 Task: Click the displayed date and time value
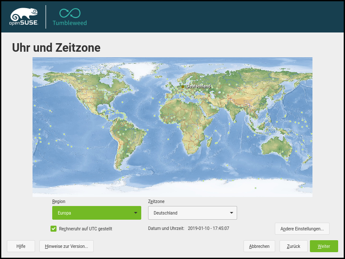click(x=208, y=229)
